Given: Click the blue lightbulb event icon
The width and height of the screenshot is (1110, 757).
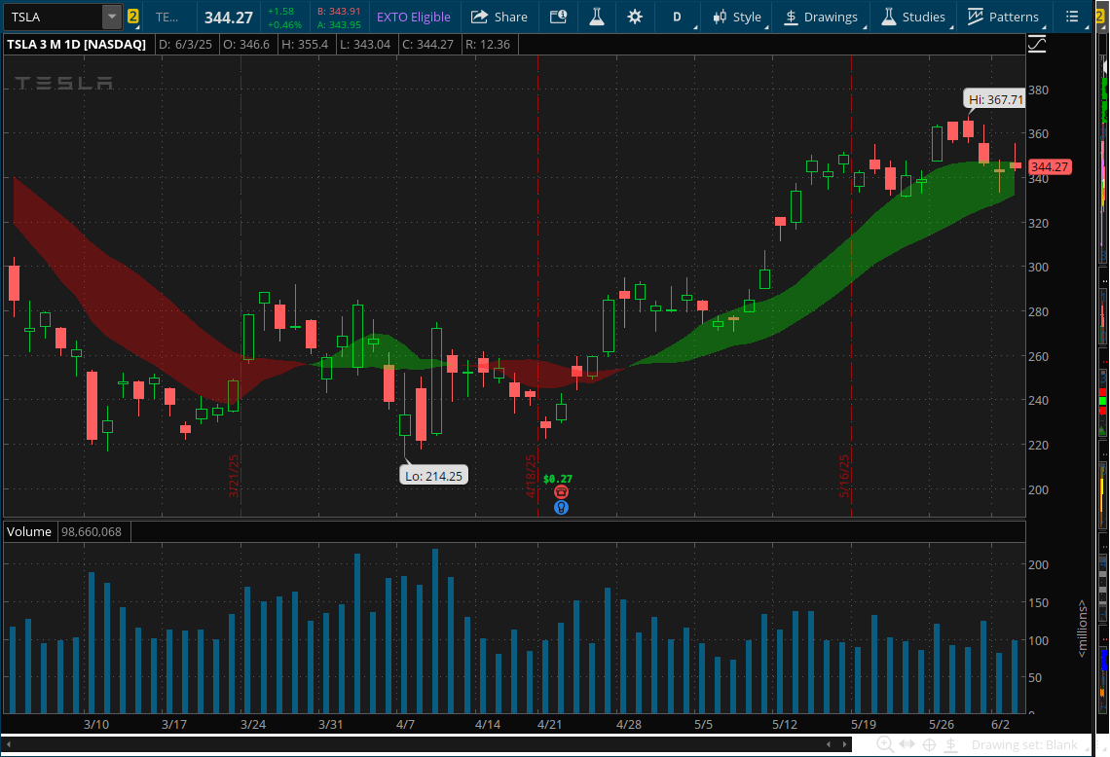Looking at the screenshot, I should [561, 507].
